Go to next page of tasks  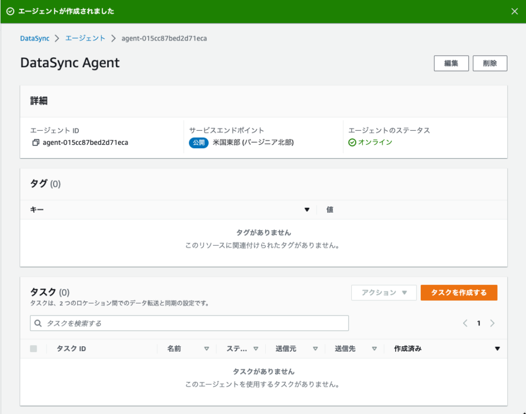coord(492,323)
